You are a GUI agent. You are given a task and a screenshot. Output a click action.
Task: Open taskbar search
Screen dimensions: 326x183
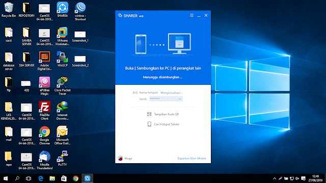click(x=17, y=178)
